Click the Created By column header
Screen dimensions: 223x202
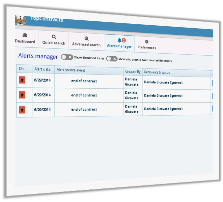coord(133,72)
